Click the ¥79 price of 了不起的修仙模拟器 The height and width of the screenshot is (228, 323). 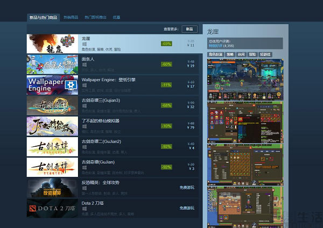(191, 127)
